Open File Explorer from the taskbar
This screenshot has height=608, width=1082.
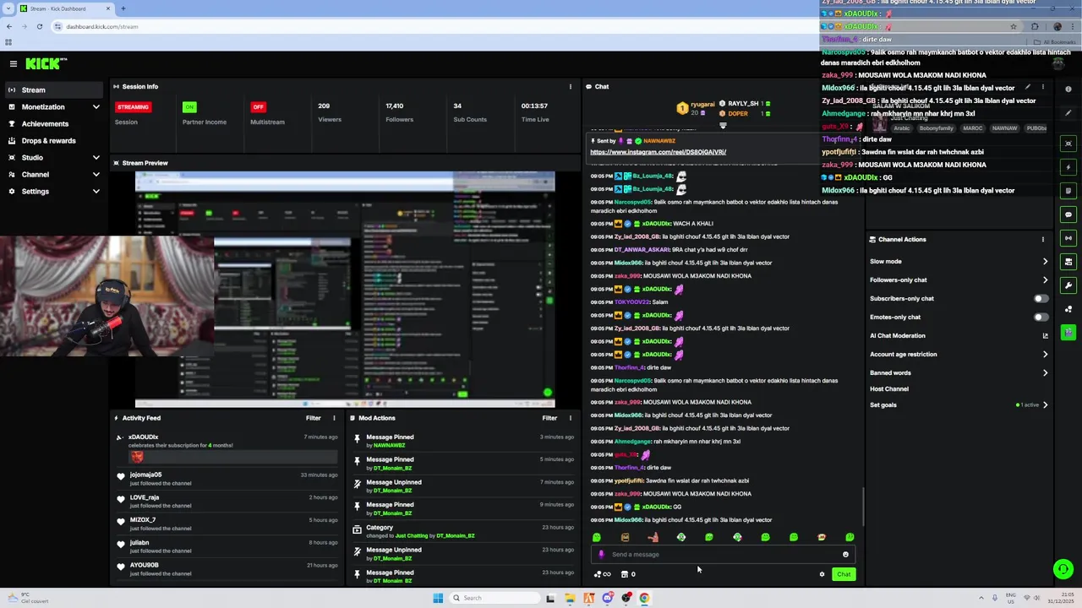(570, 598)
